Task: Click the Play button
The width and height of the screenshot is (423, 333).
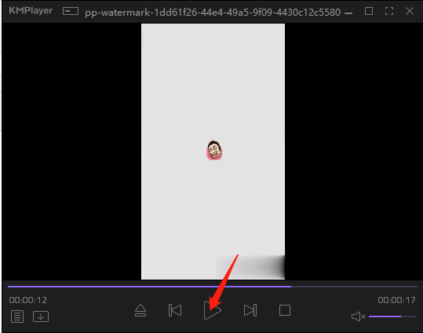Action: (x=213, y=310)
